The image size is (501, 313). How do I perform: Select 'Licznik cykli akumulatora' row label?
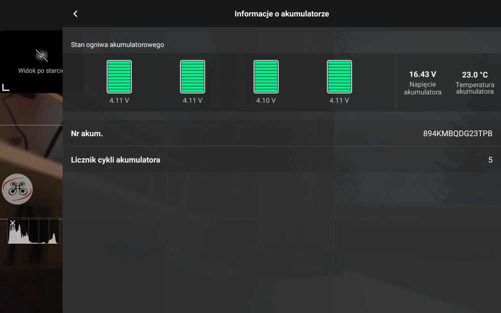(x=115, y=160)
